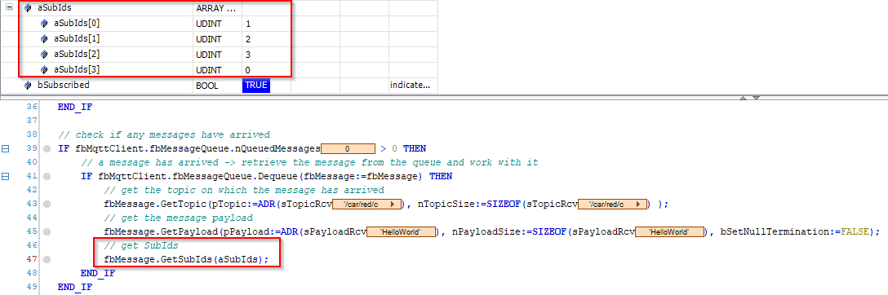
Task: Click value 3 of aSubIds[2]
Action: pos(249,55)
